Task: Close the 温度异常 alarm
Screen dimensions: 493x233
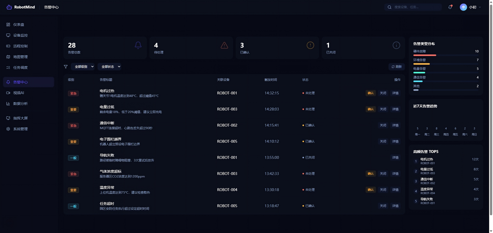Action: point(383,190)
